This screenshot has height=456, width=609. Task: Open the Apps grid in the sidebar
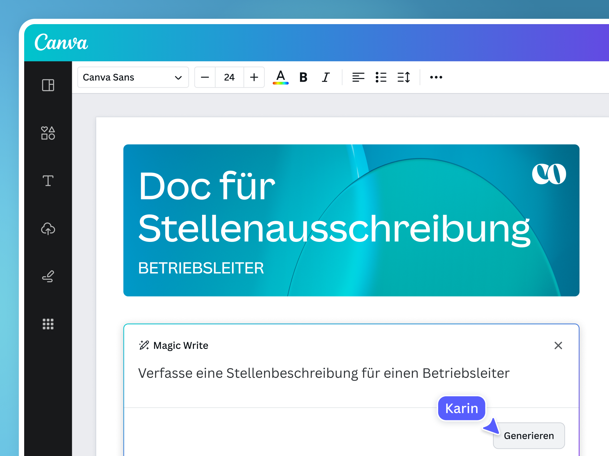click(x=48, y=324)
